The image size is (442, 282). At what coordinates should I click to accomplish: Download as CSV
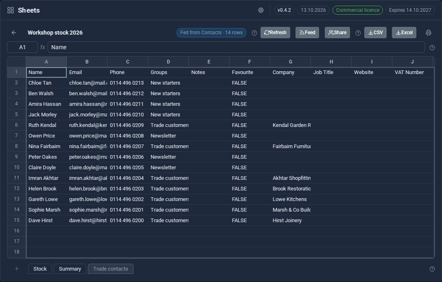click(376, 33)
